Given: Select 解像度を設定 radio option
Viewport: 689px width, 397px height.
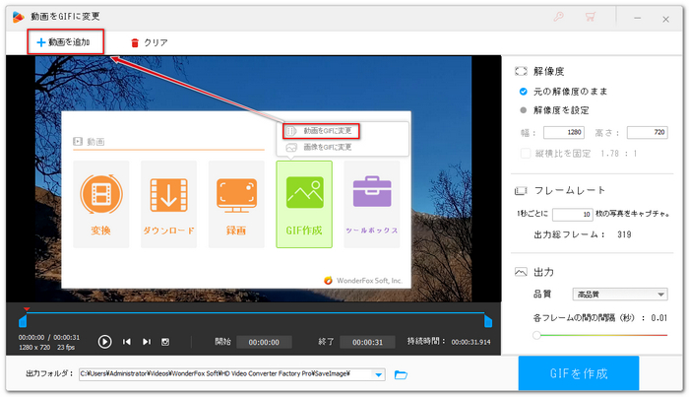Looking at the screenshot, I should (523, 110).
